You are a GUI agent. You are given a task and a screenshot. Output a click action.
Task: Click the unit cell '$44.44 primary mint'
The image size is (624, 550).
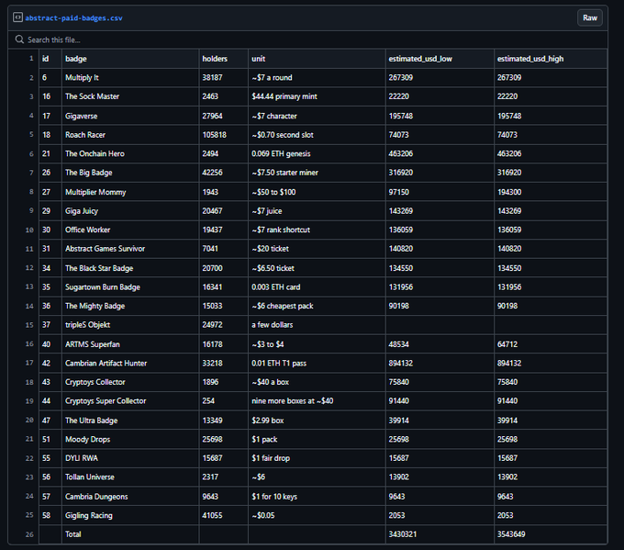coord(317,96)
